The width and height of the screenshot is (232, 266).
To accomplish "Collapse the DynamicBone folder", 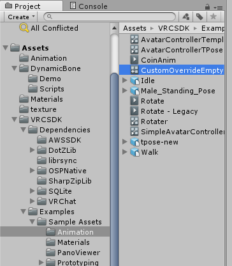I will pyautogui.click(x=15, y=68).
